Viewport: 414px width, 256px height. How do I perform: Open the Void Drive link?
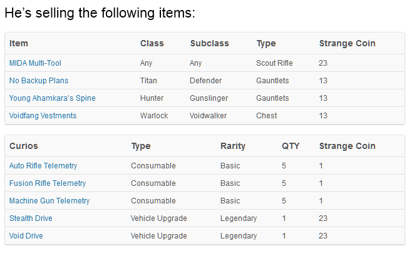26,236
